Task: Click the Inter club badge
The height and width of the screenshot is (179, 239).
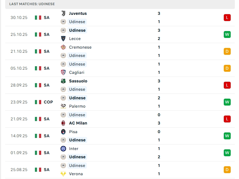Action: [x=63, y=149]
